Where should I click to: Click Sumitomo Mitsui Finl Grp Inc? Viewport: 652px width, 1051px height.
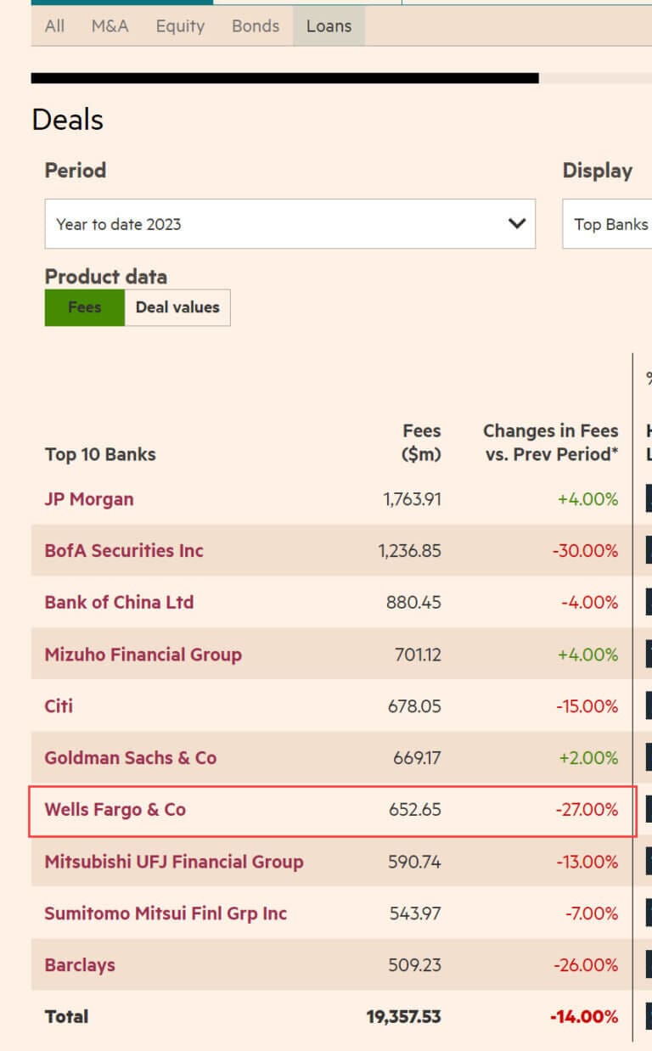pos(166,913)
